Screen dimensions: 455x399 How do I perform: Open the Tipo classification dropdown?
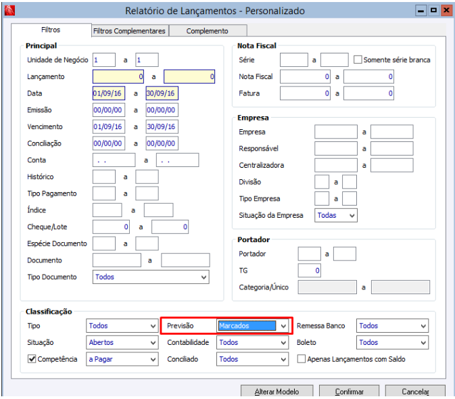[122, 325]
